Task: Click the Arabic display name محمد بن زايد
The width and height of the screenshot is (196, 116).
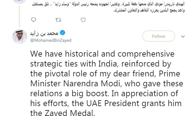Action: [44, 33]
